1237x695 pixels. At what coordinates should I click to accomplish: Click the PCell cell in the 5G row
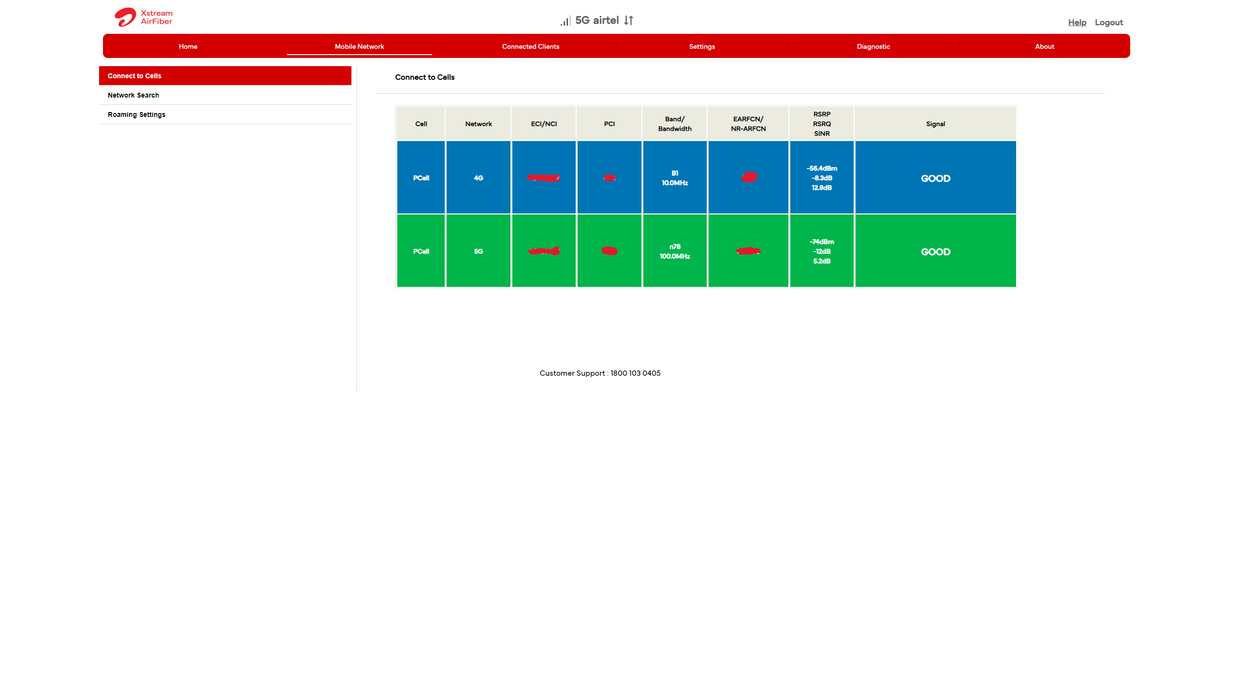[x=421, y=251]
